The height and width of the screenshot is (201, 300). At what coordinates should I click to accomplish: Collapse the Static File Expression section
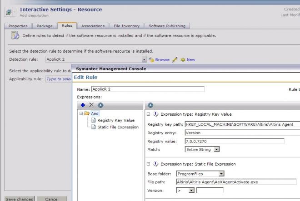pos(148,164)
